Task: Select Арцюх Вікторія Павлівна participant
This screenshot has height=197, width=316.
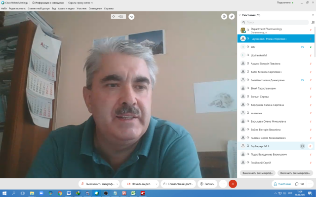Action: pyautogui.click(x=276, y=64)
